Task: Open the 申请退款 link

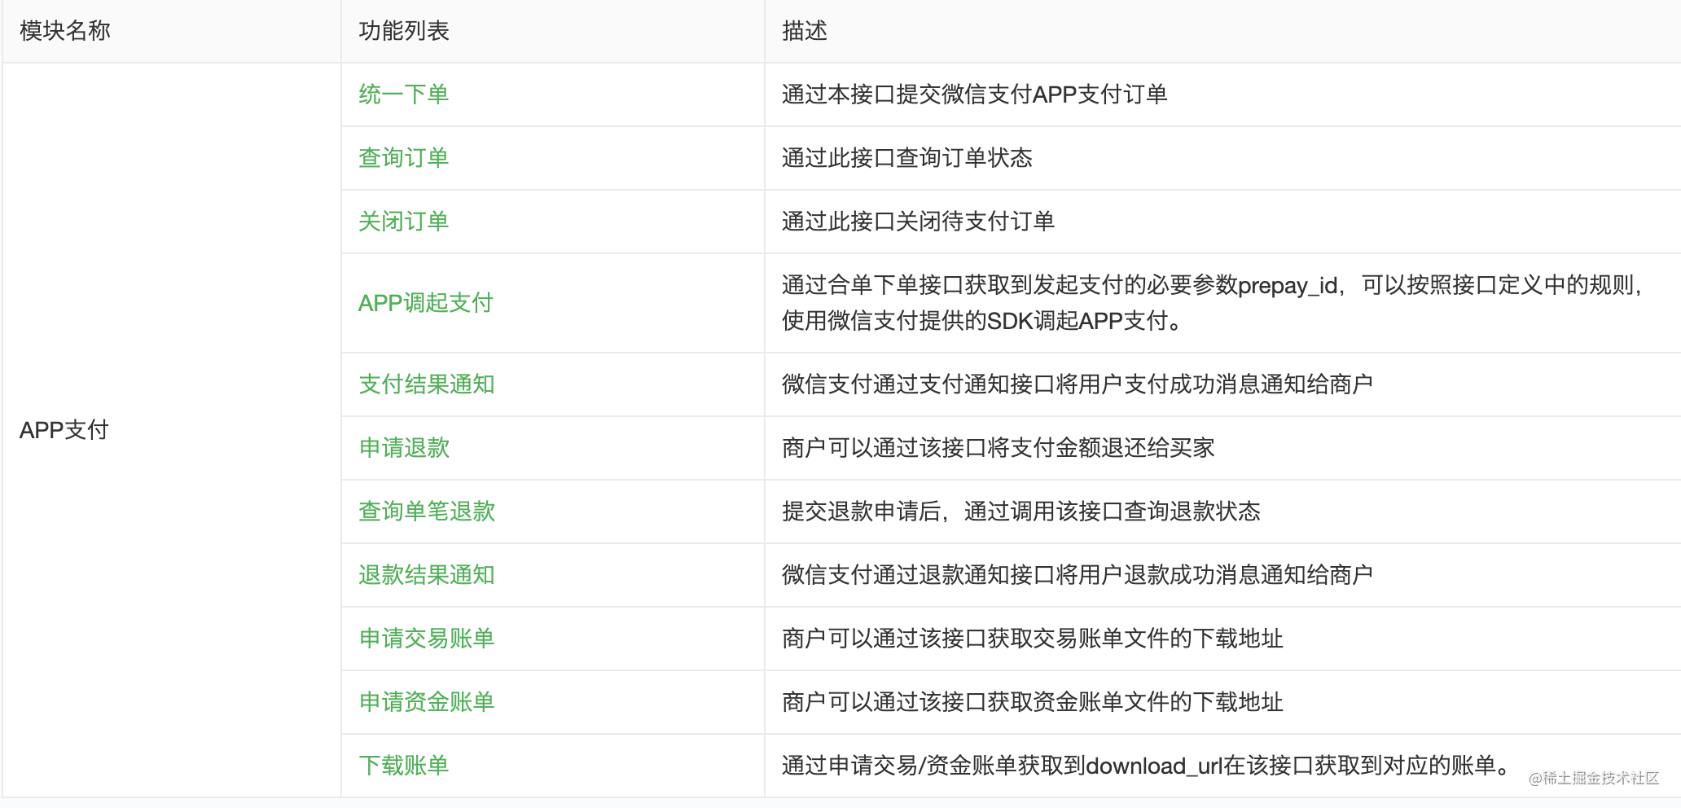Action: pos(404,448)
